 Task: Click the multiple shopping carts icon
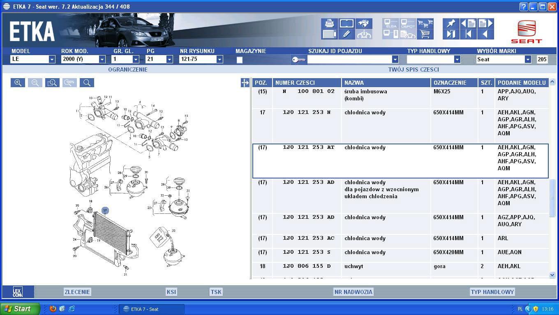425,23
